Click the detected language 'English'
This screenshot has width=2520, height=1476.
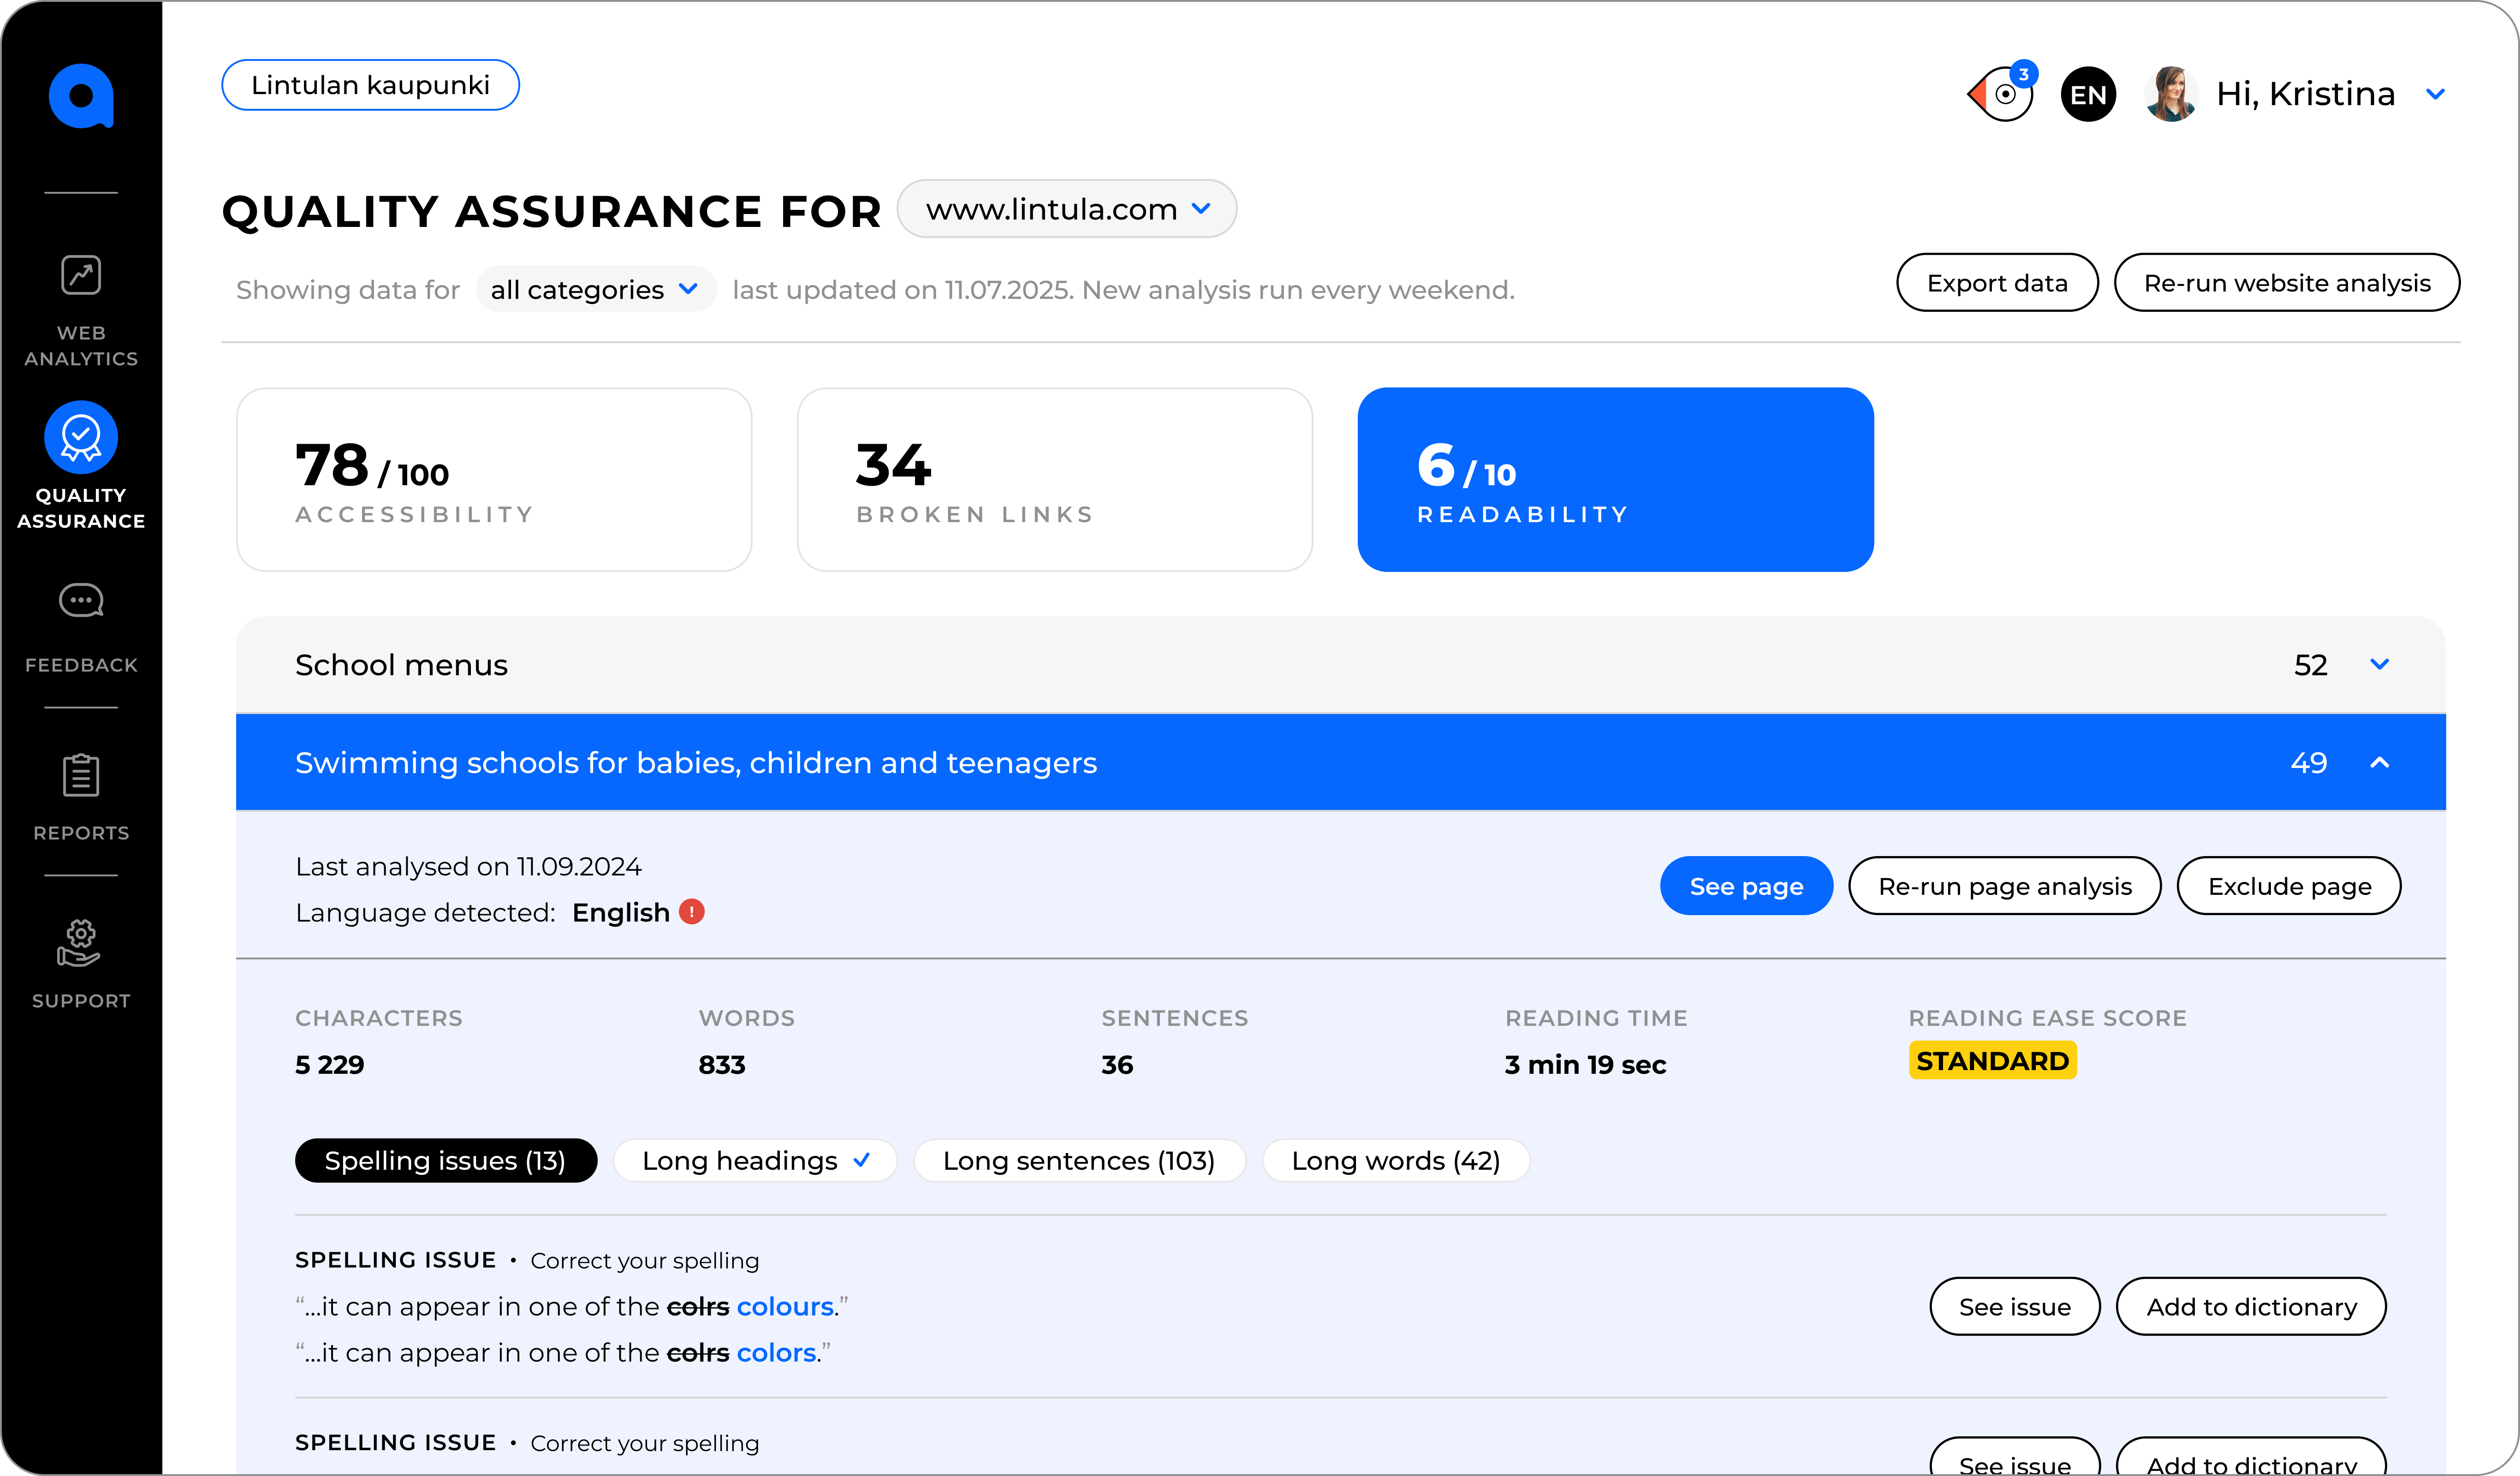click(621, 913)
